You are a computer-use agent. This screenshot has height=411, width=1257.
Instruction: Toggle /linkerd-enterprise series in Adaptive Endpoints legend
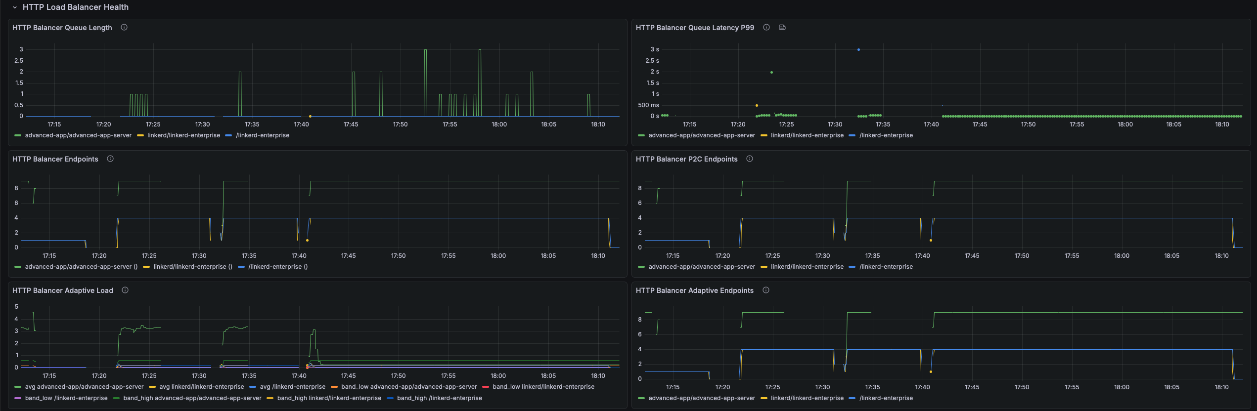[886, 398]
